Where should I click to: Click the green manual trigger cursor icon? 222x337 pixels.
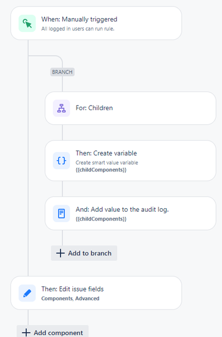[x=27, y=23]
